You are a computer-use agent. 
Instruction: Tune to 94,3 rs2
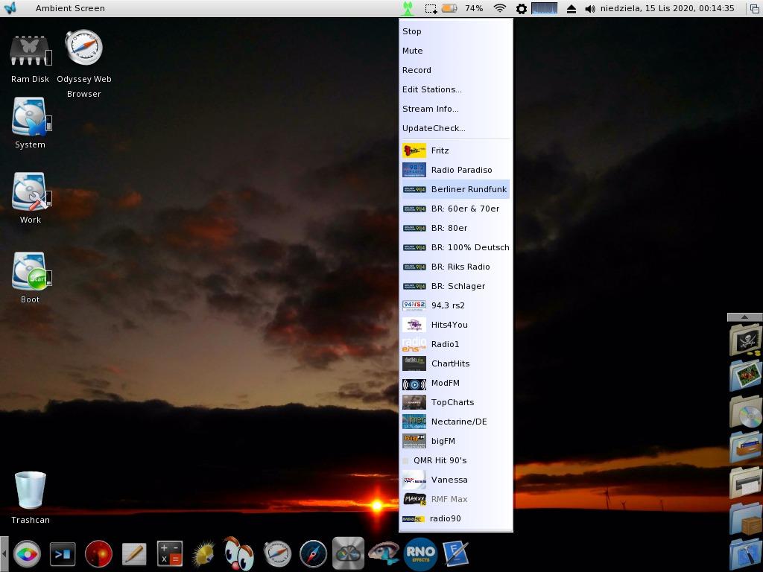[455, 305]
